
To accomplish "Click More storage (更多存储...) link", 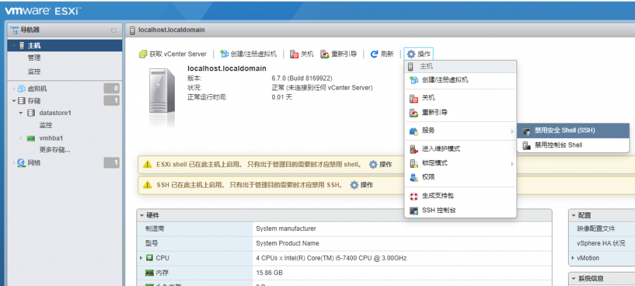I will coord(55,150).
